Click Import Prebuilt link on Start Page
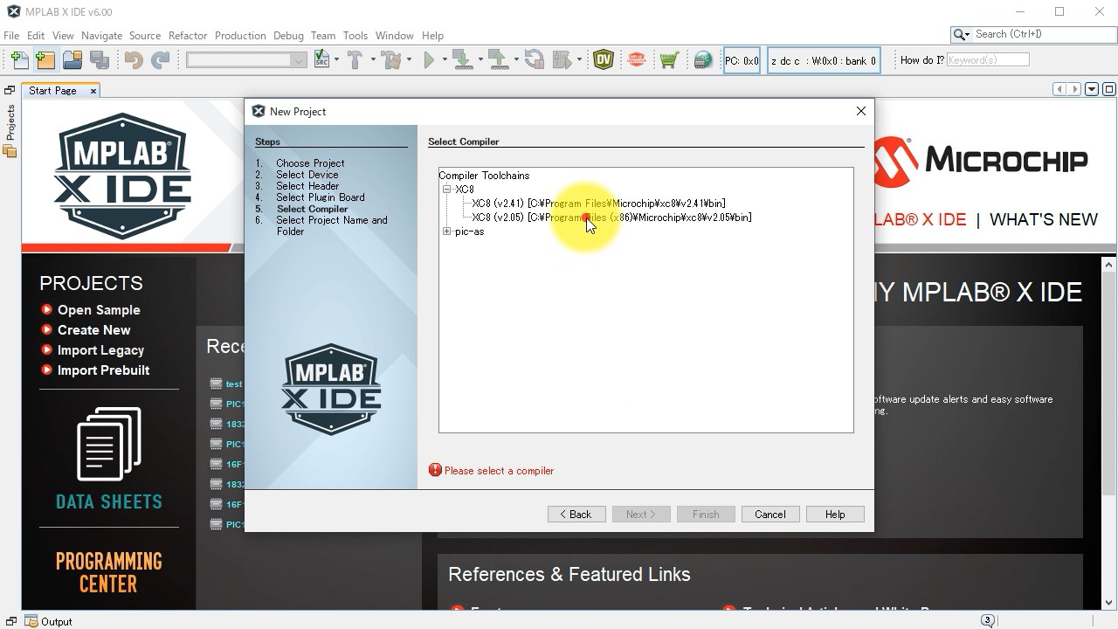The height and width of the screenshot is (629, 1118). (103, 370)
